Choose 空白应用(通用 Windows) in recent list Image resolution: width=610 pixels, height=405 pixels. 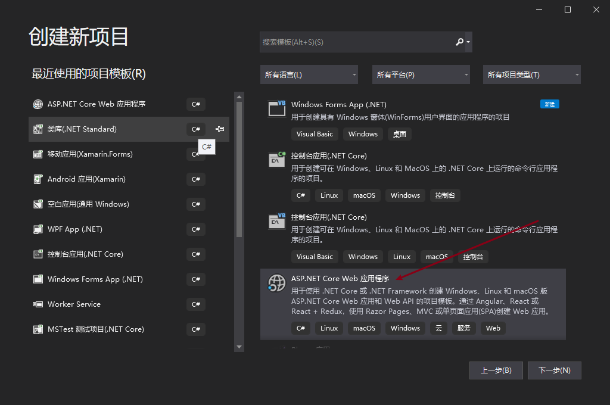pyautogui.click(x=88, y=204)
